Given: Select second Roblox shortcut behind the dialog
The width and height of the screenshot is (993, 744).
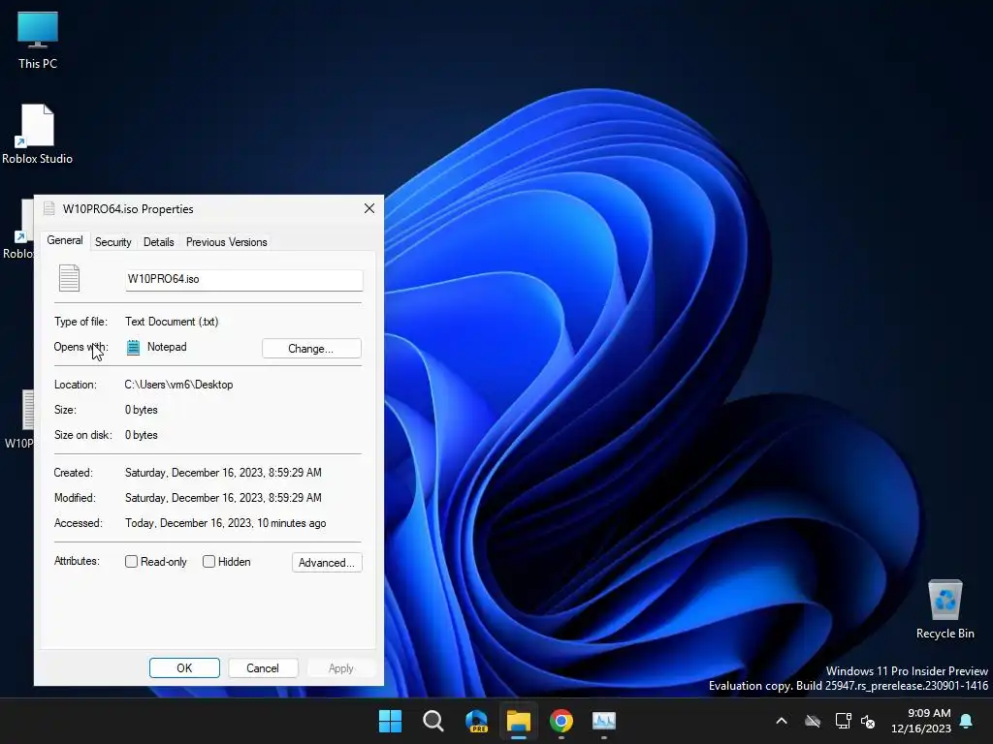Looking at the screenshot, I should (17, 229).
